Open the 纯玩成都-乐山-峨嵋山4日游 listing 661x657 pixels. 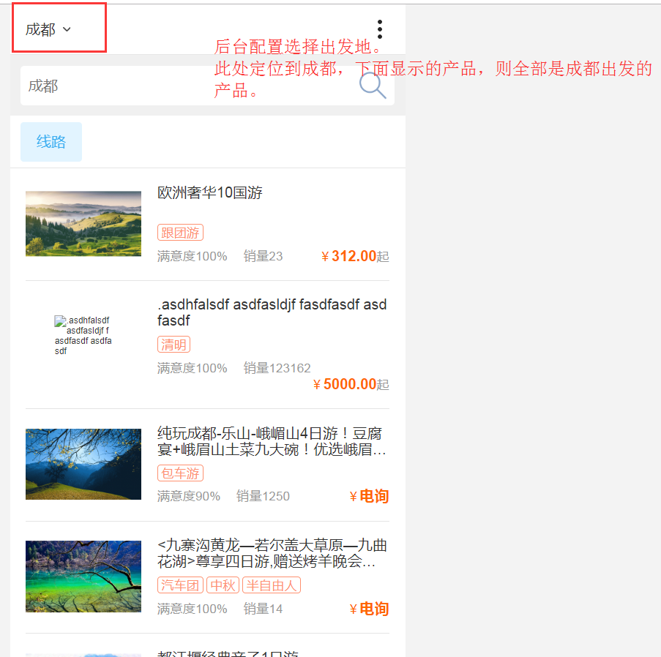[x=272, y=441]
